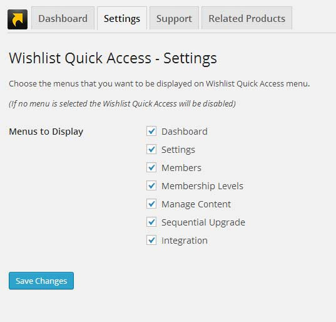This screenshot has width=336, height=322.
Task: Disable the Integration checkbox
Action: (x=151, y=240)
